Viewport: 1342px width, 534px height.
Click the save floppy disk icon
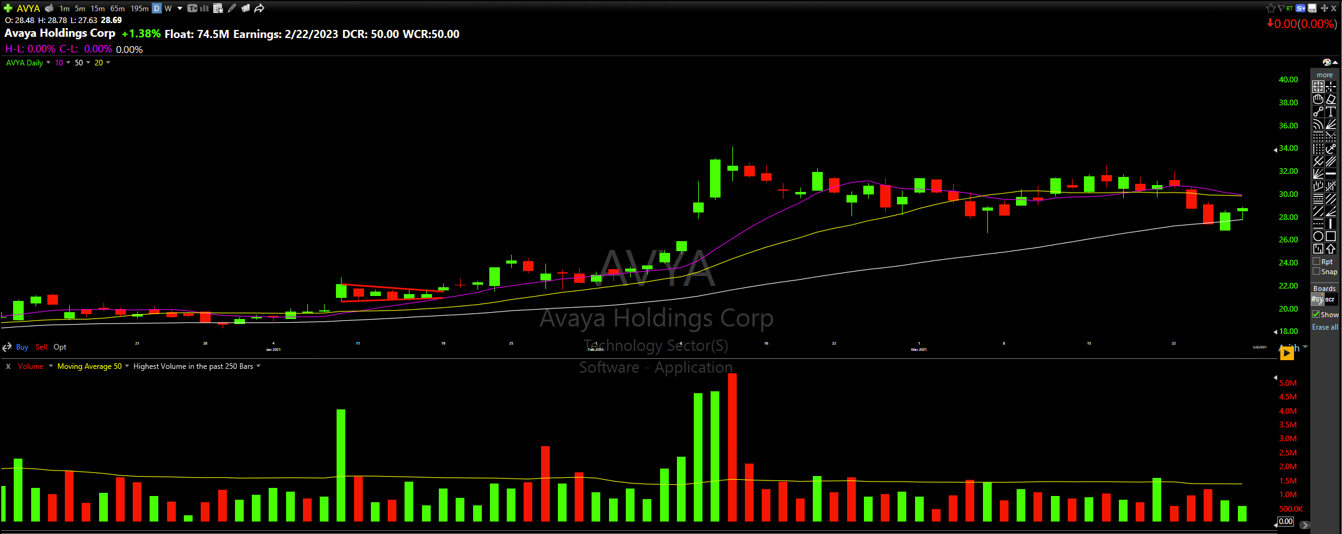click(x=1312, y=8)
